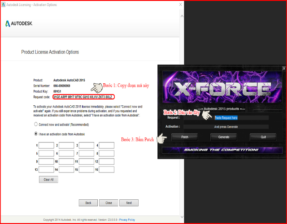Click the Clear All button
287x224 pixels.
48,180
